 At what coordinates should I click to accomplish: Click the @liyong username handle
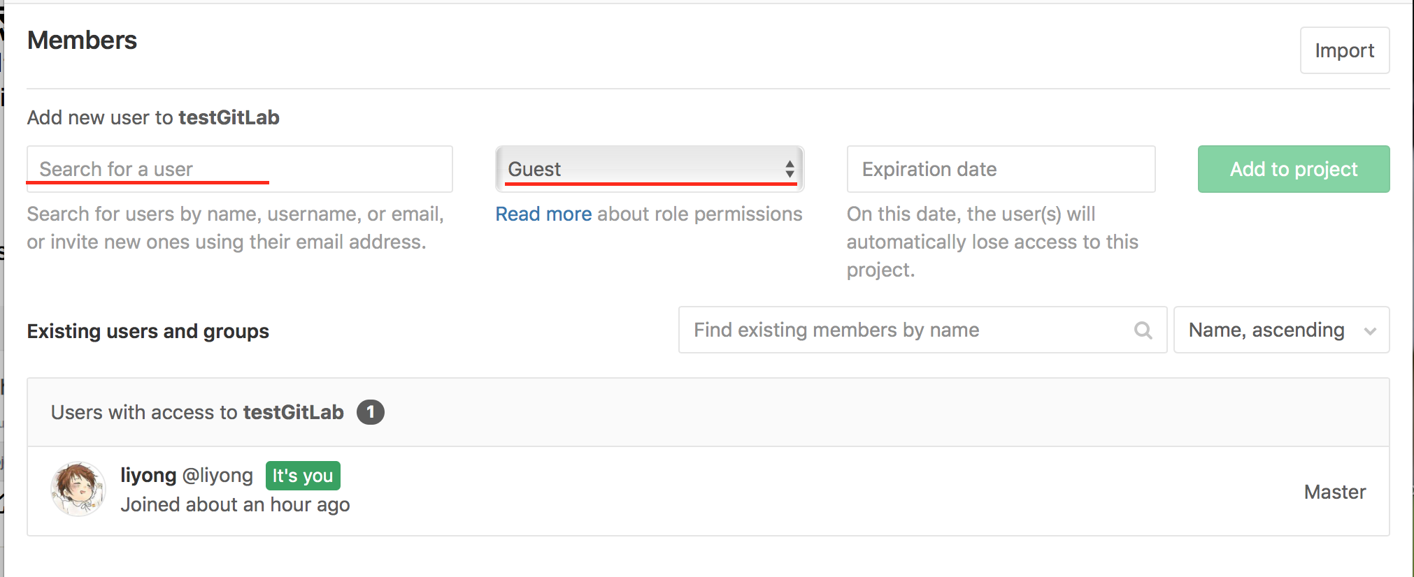pyautogui.click(x=217, y=475)
